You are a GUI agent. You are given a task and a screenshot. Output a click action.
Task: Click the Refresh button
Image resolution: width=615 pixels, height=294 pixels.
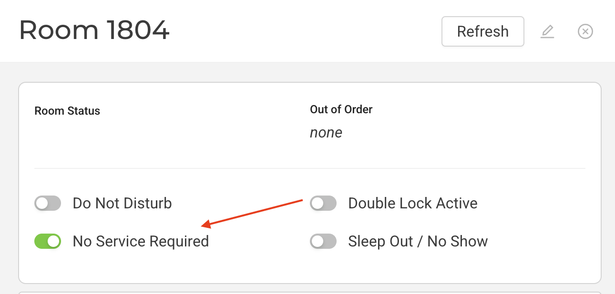click(482, 31)
